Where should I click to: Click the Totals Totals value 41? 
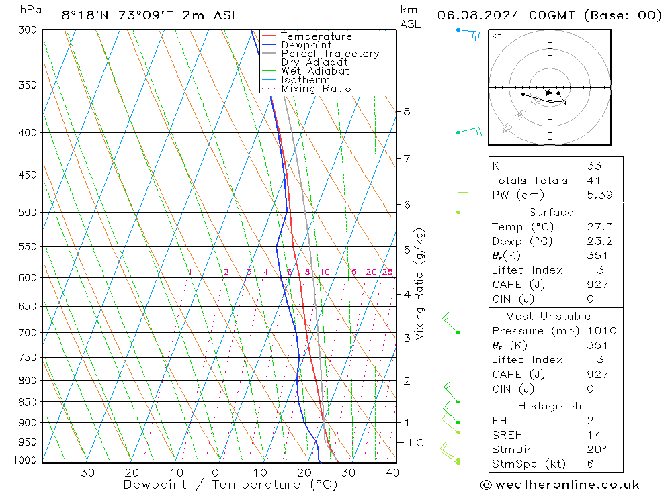[x=593, y=181]
